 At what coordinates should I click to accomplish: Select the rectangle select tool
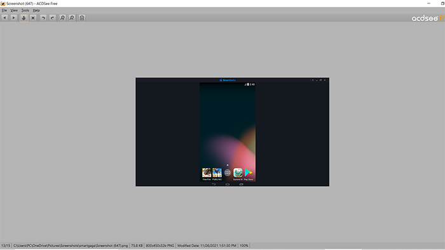click(33, 18)
